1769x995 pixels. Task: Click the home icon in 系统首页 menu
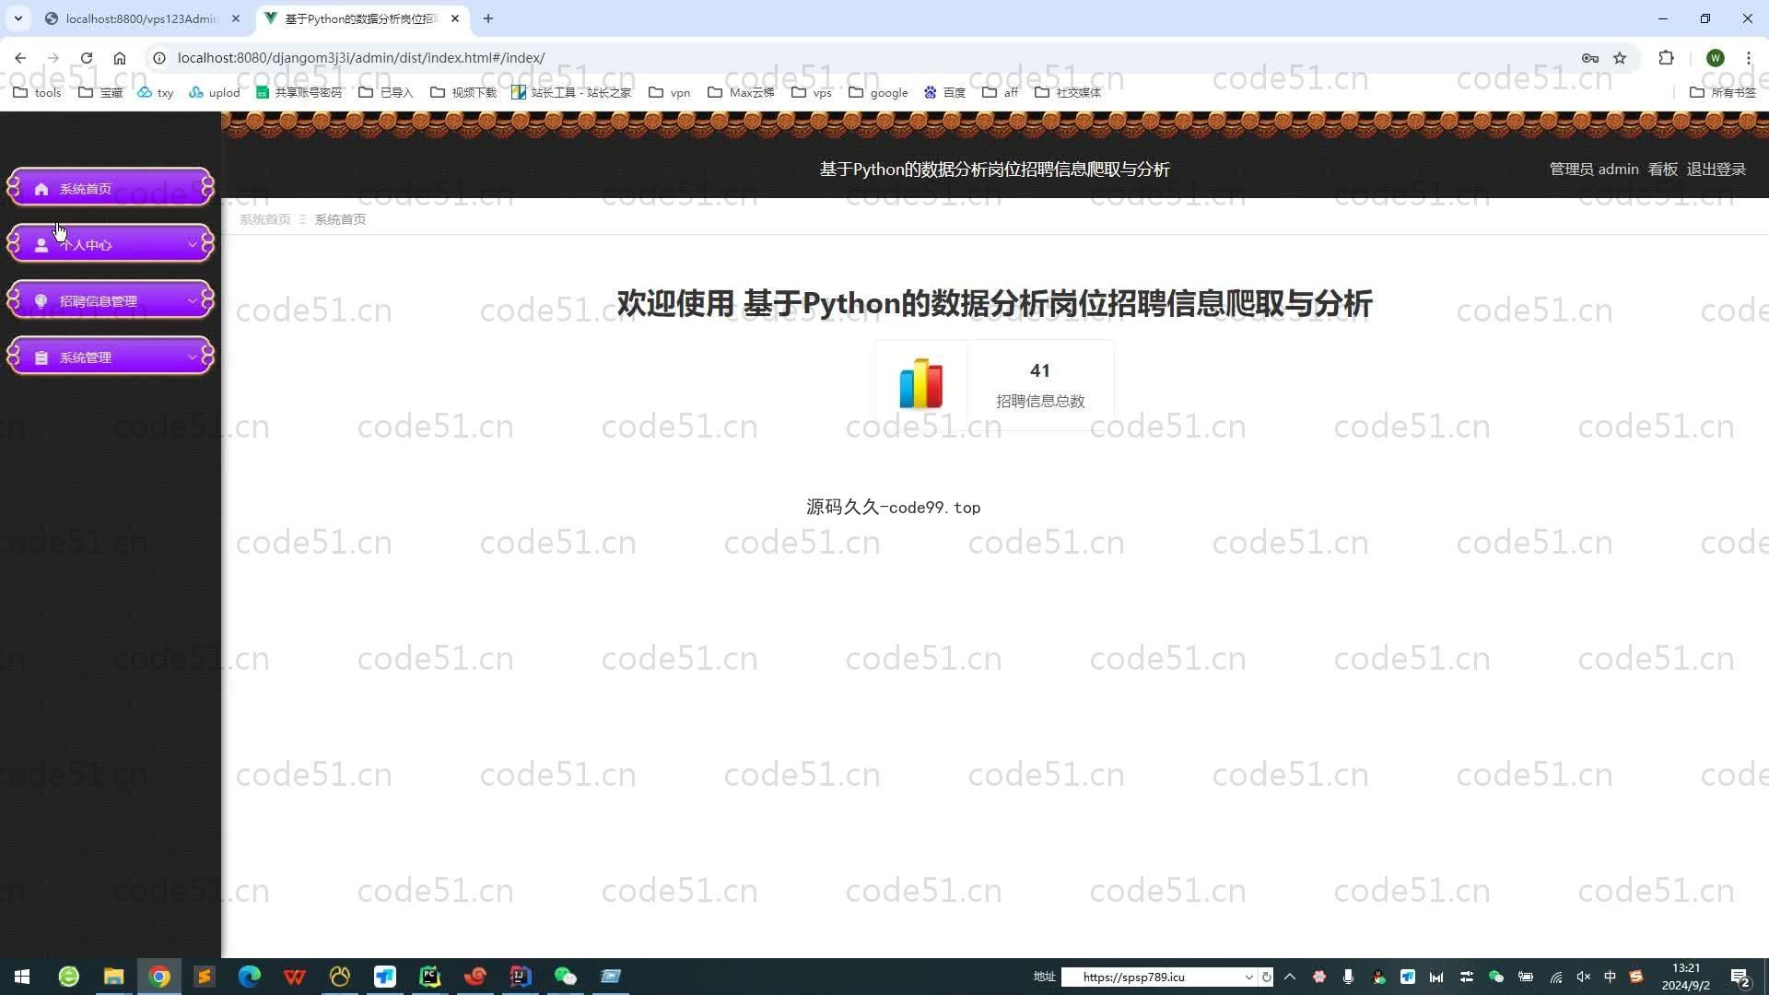(x=41, y=189)
